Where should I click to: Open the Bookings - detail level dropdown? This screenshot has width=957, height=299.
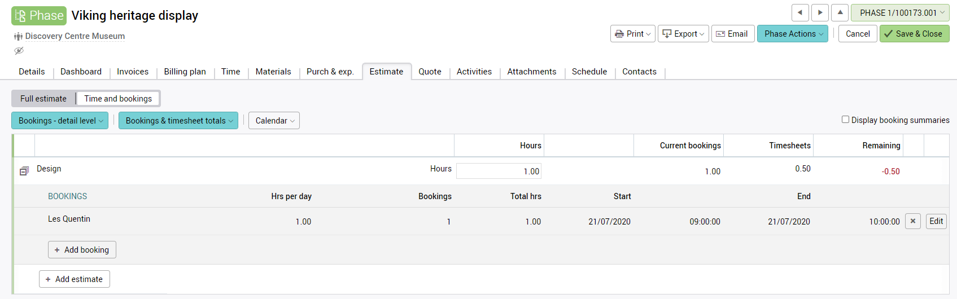60,121
